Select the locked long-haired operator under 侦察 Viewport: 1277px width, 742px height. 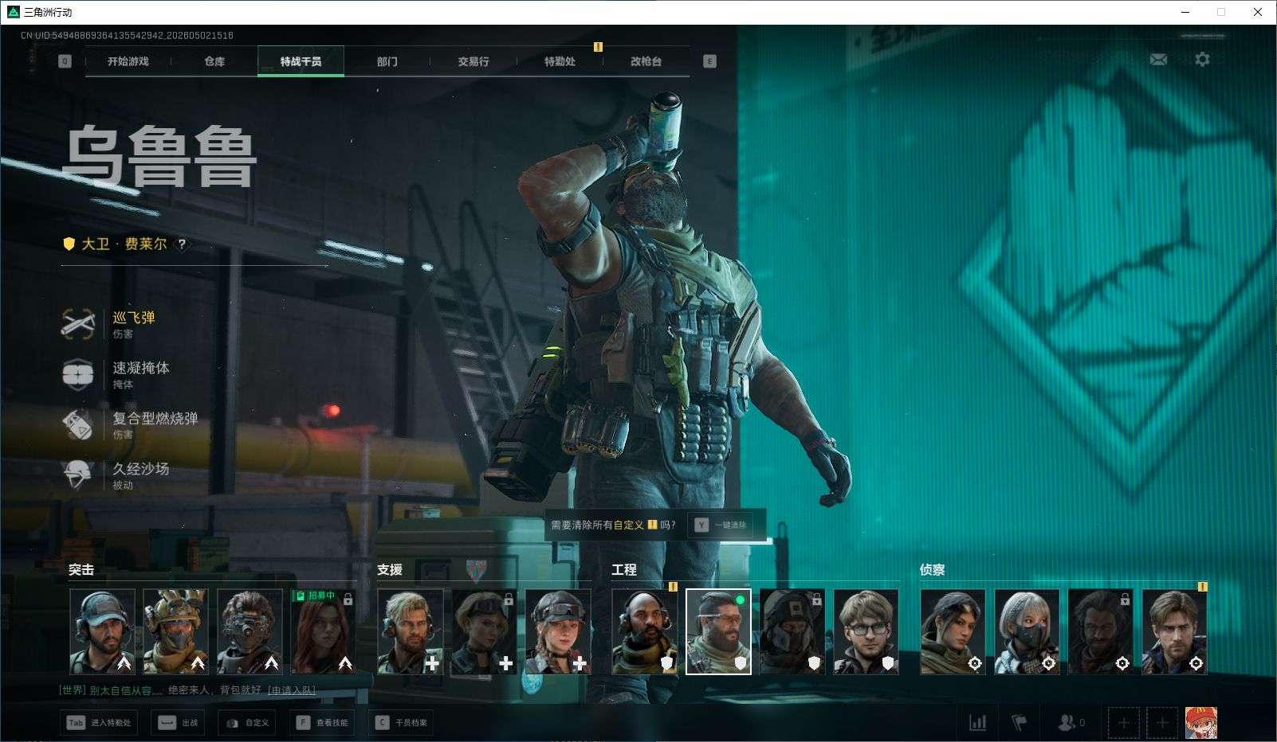[1101, 632]
